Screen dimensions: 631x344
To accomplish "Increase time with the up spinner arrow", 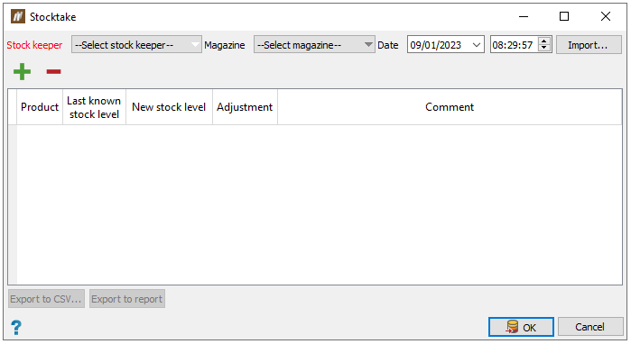I will [x=544, y=41].
